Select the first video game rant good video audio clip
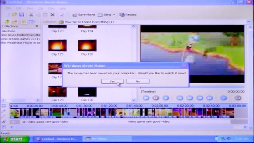Screen dimensions: 254x143 point(45,122)
